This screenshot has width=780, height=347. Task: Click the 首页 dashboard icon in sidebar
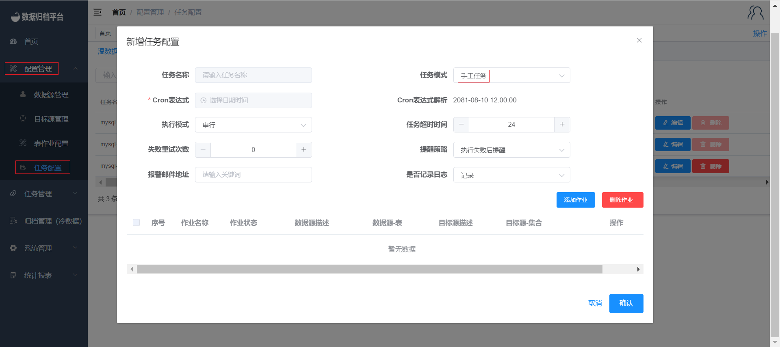13,41
